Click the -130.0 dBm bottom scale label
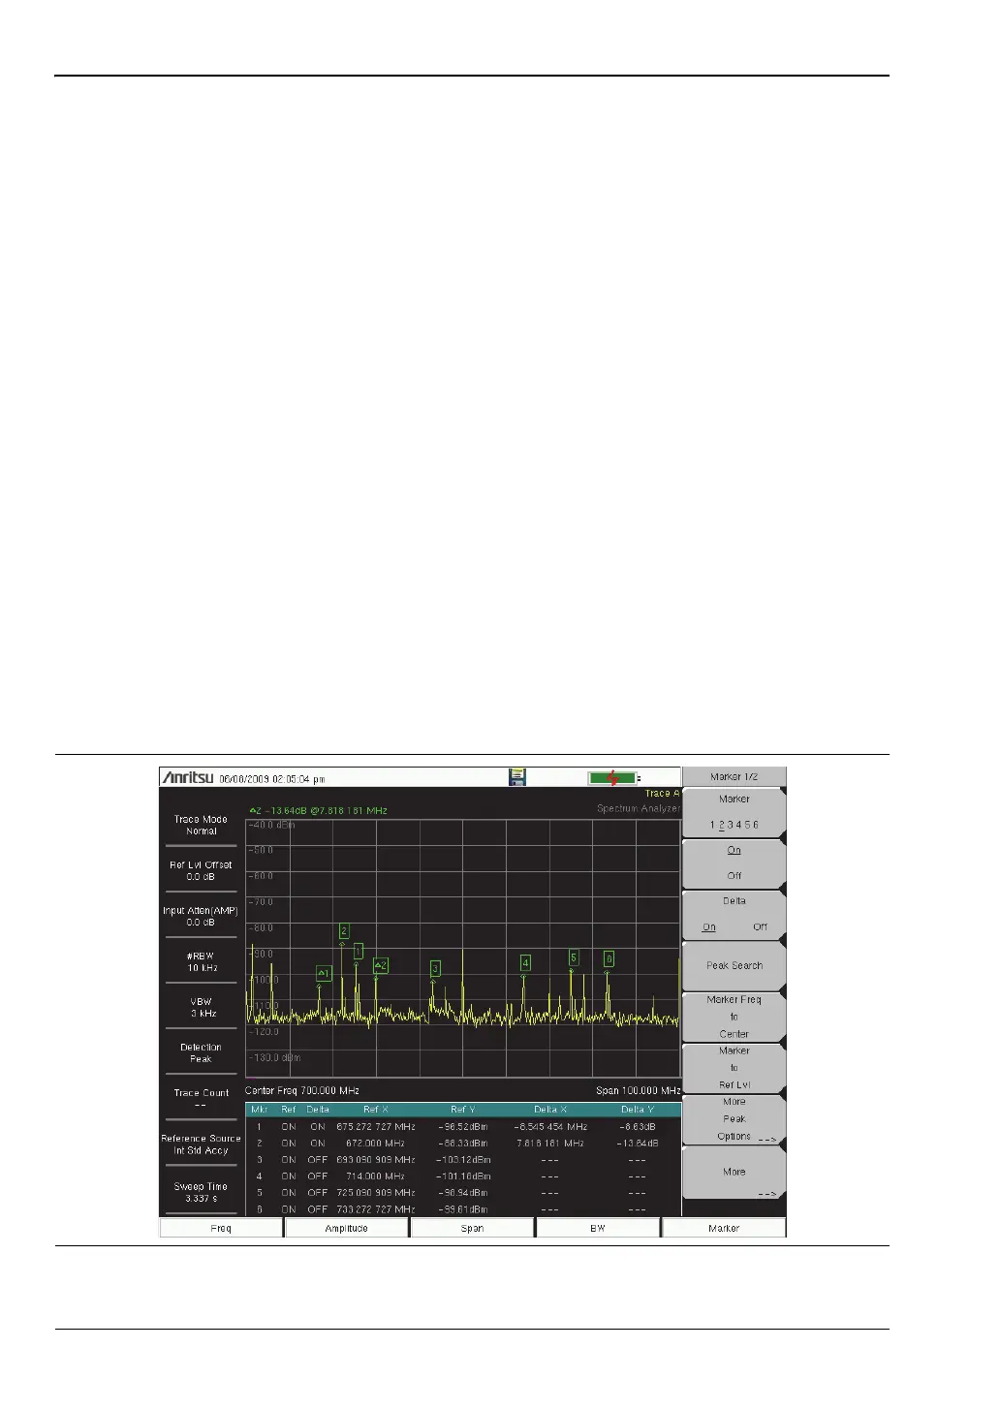 point(274,1058)
